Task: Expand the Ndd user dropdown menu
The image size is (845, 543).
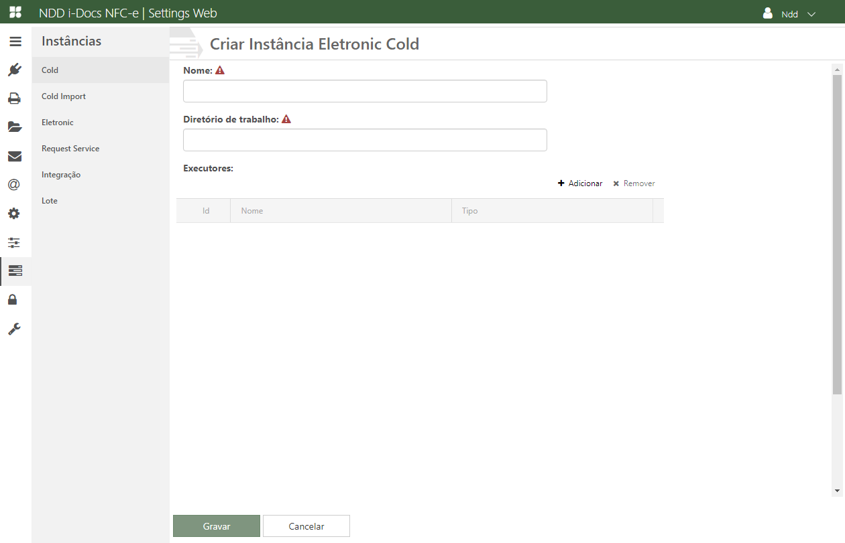Action: tap(790, 14)
